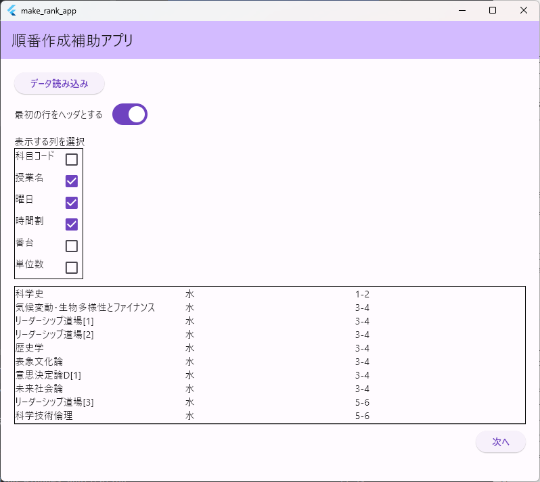Click the Flutter app icon in title bar
The height and width of the screenshot is (482, 540).
(x=12, y=10)
